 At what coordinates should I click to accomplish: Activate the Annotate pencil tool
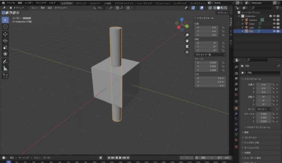(x=5, y=61)
